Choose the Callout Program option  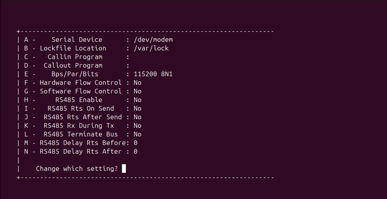point(73,66)
